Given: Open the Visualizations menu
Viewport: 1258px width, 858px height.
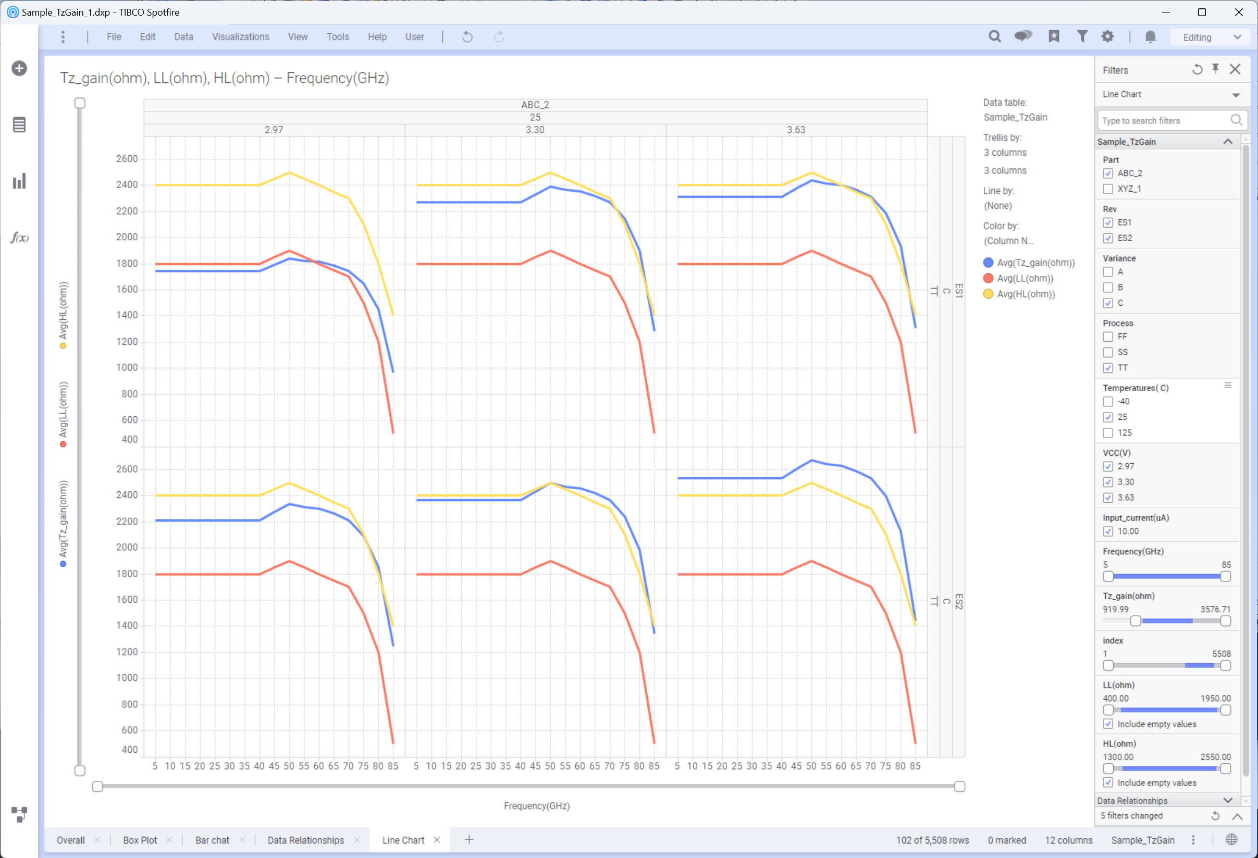Looking at the screenshot, I should [x=240, y=37].
